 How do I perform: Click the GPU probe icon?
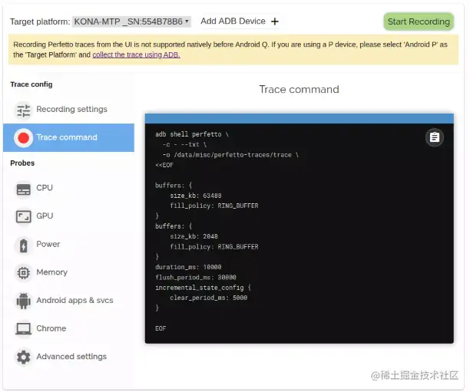pos(23,216)
